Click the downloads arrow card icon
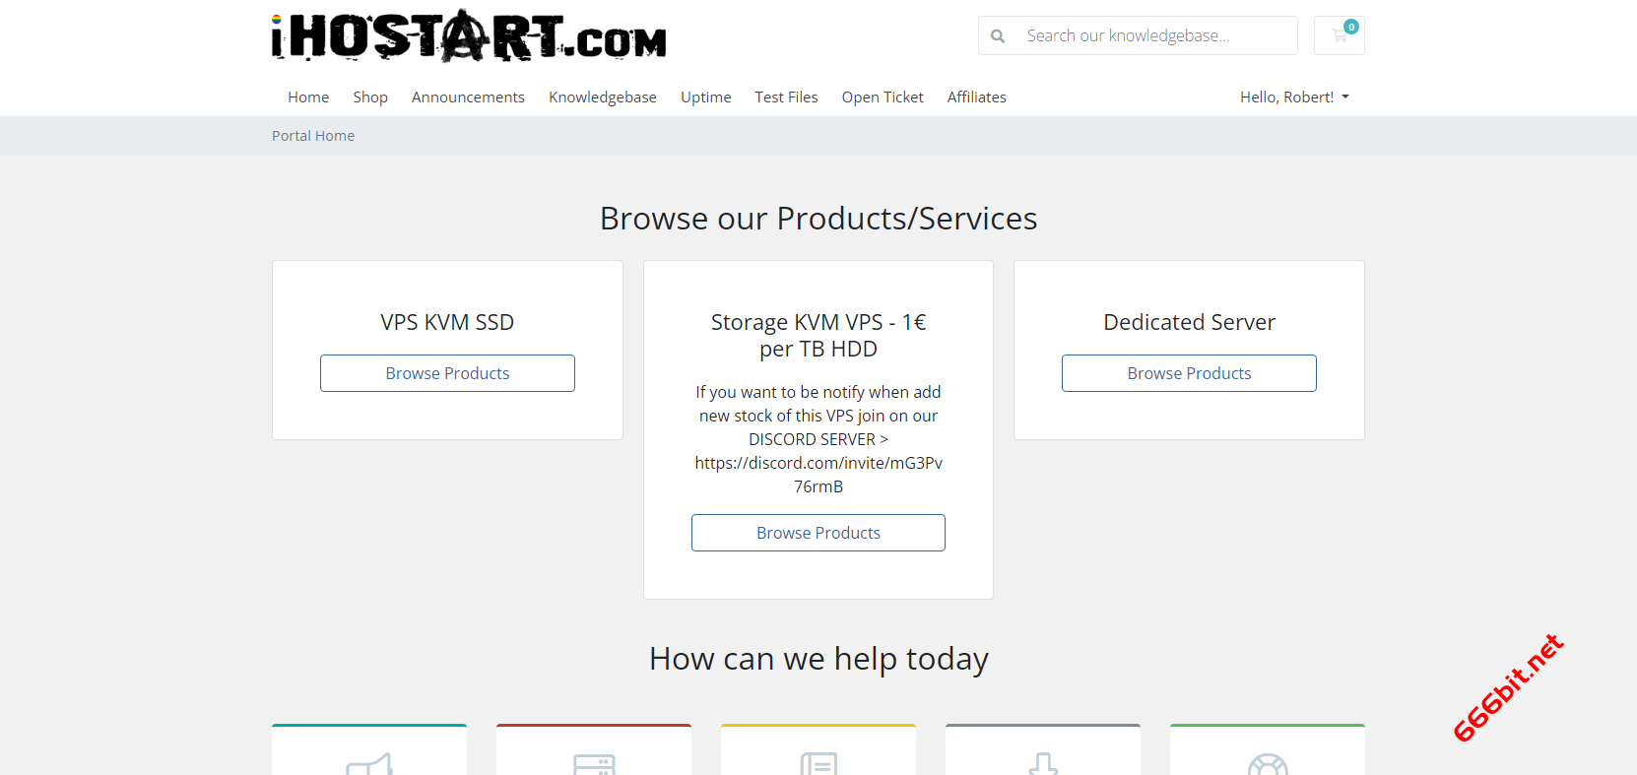1637x775 pixels. pos(1043,764)
